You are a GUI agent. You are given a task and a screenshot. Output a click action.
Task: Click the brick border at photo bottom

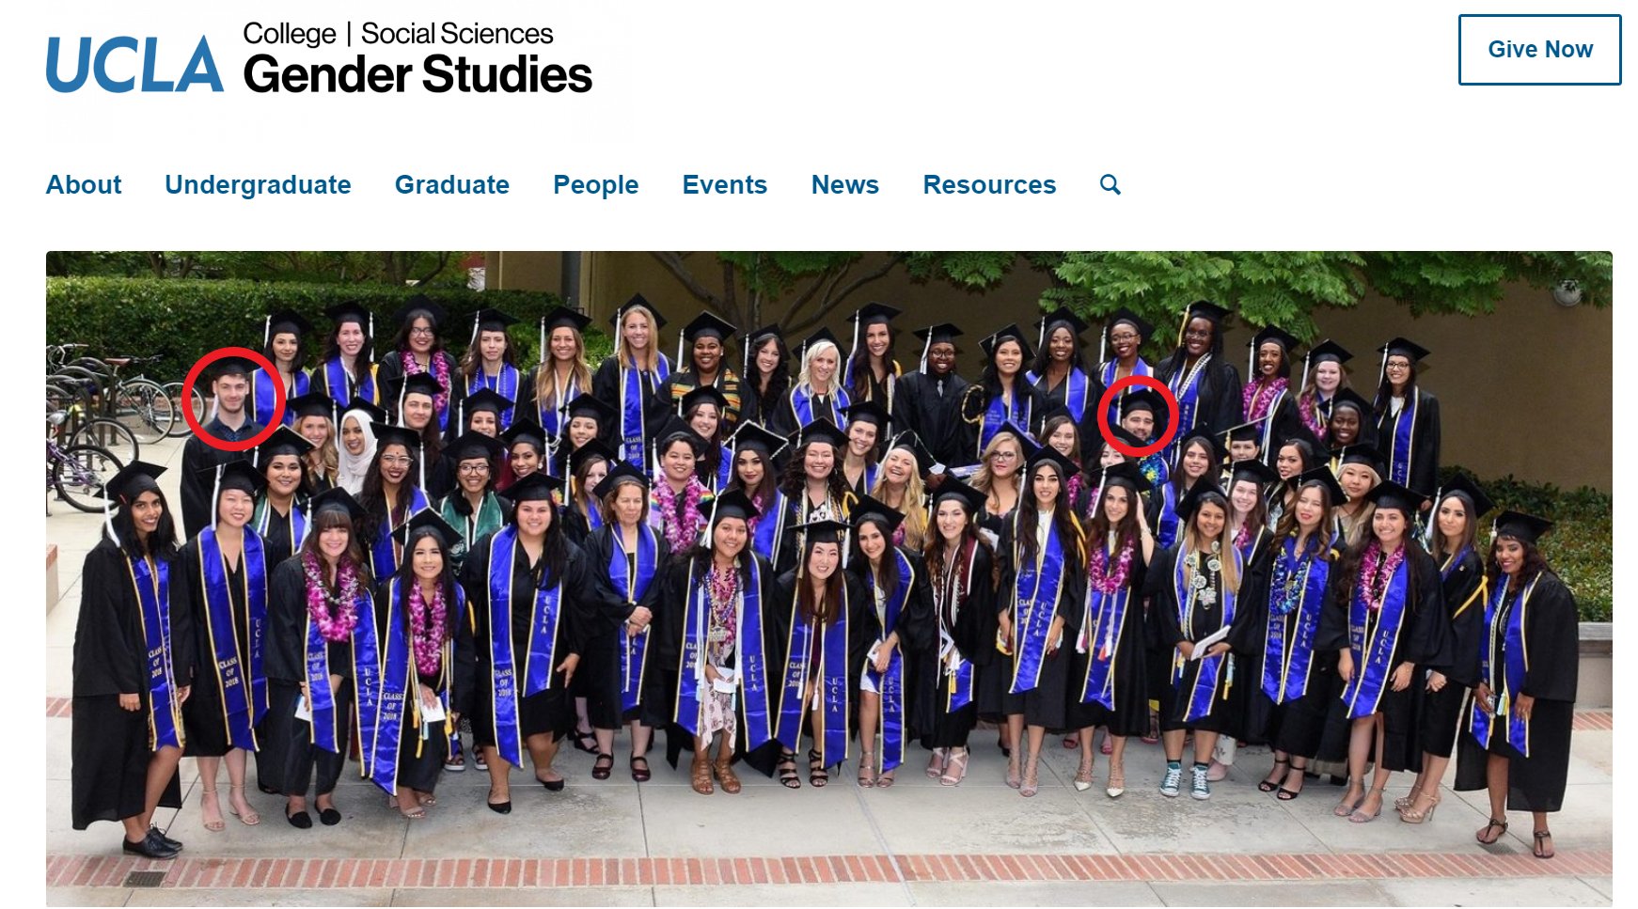click(x=829, y=869)
